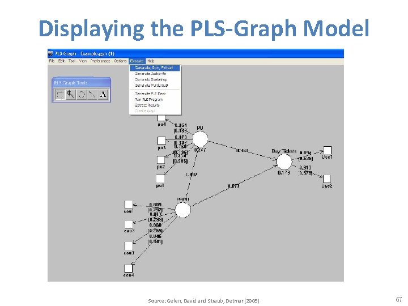
Task: Select the text label A tool
Action: pos(103,94)
